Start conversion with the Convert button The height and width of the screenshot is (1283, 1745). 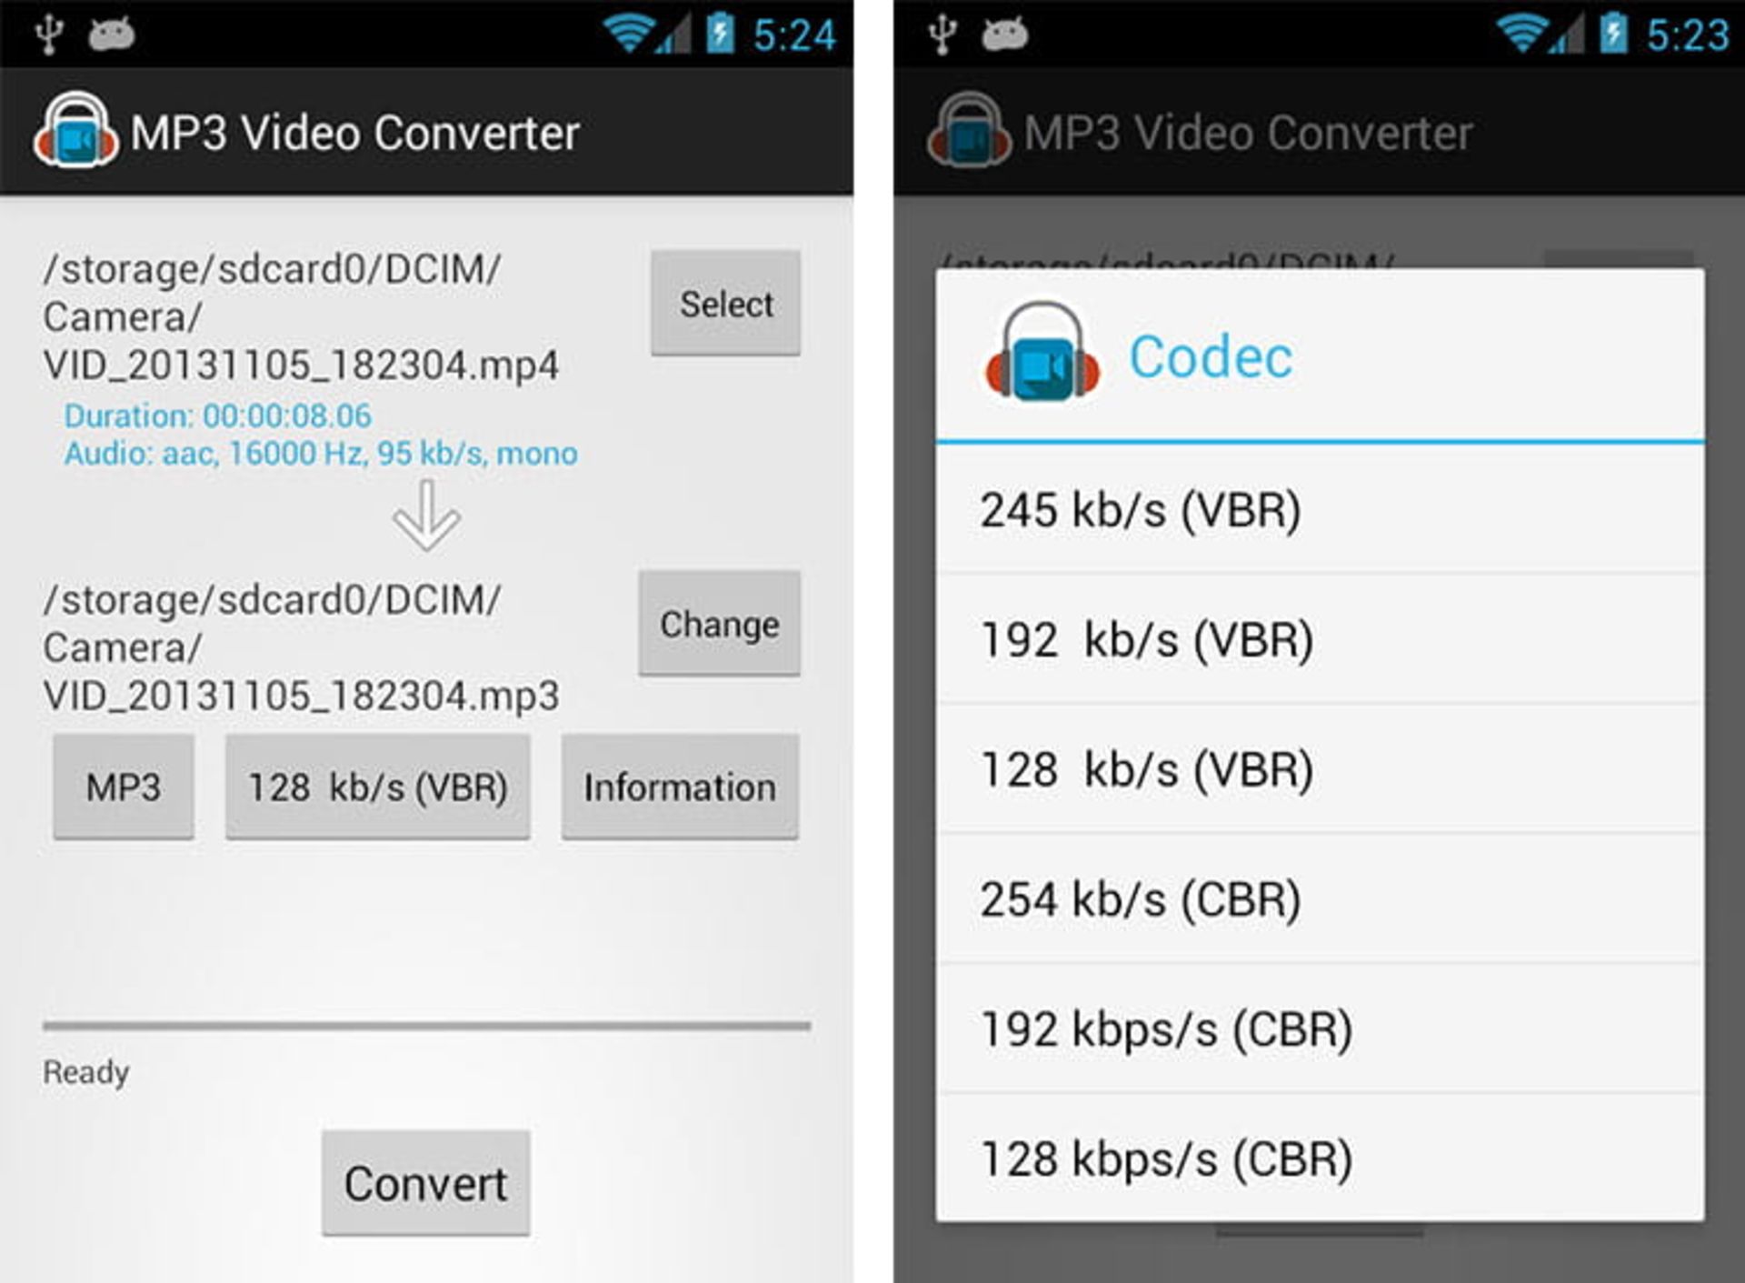(x=426, y=1183)
